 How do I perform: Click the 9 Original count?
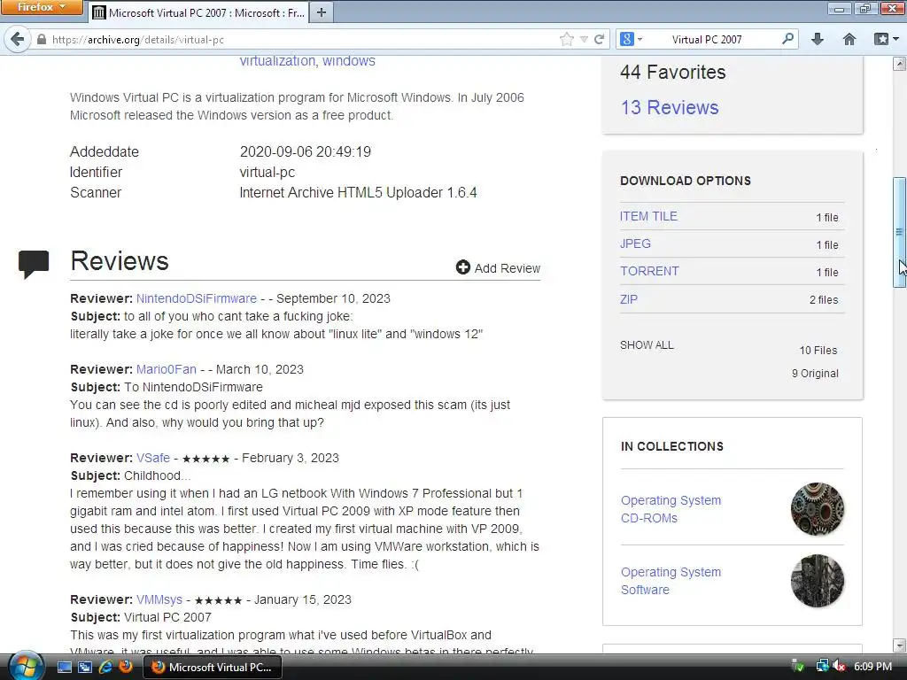[x=815, y=374]
